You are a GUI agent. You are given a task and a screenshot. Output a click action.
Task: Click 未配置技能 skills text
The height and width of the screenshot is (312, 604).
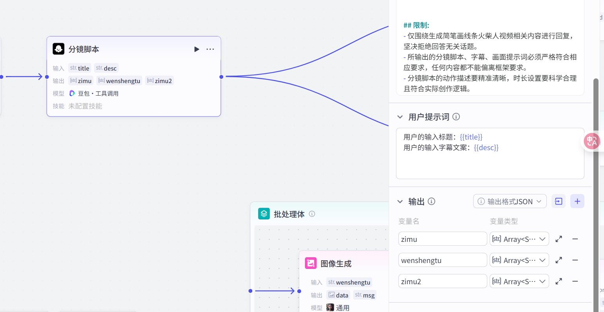tap(85, 106)
